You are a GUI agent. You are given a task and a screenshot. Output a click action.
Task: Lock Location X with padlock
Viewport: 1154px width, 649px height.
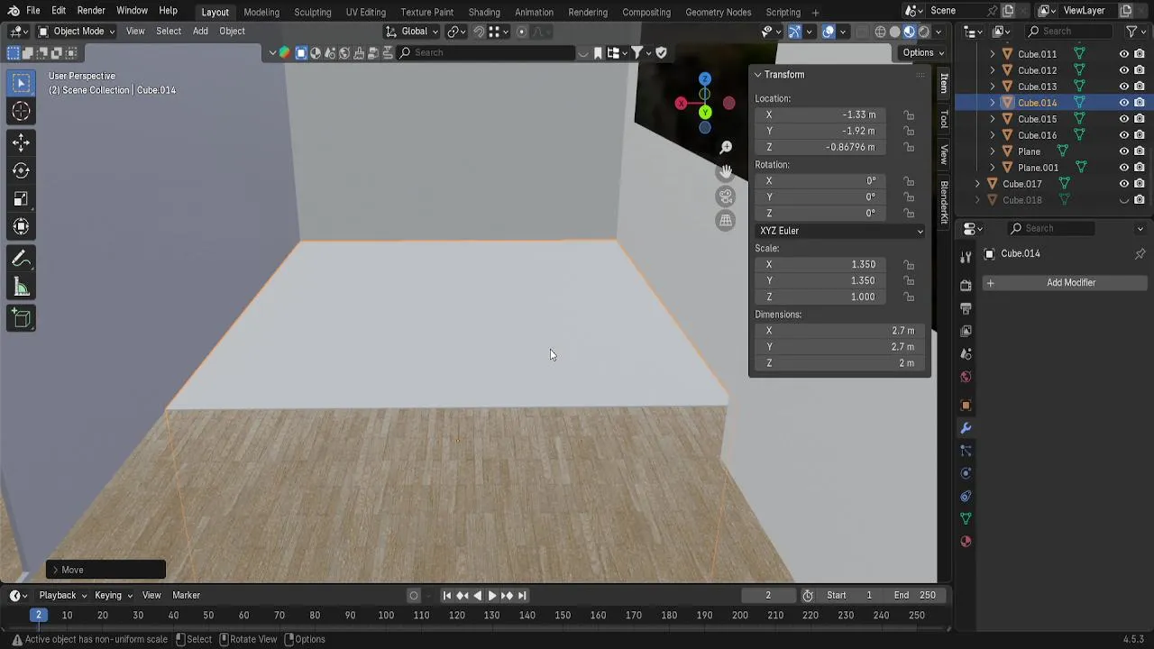[909, 114]
